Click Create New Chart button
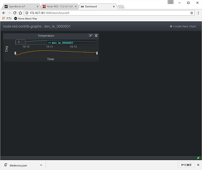 tap(183, 26)
